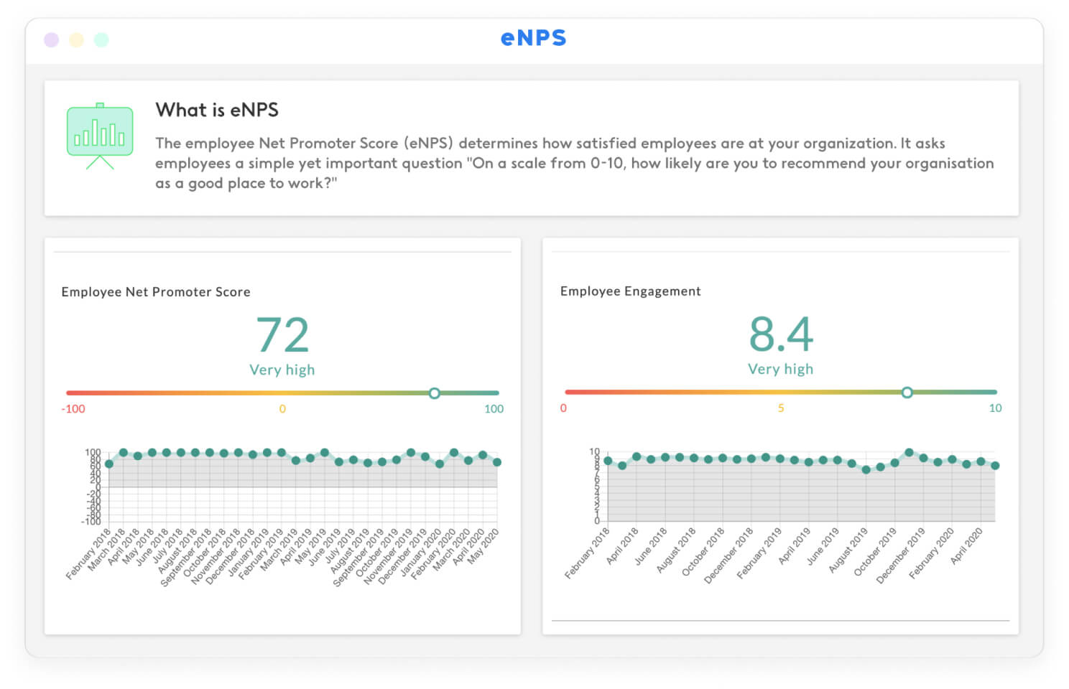Click "February 2018" axis label in Net Promoter chart
The width and height of the screenshot is (1069, 689).
[x=88, y=554]
